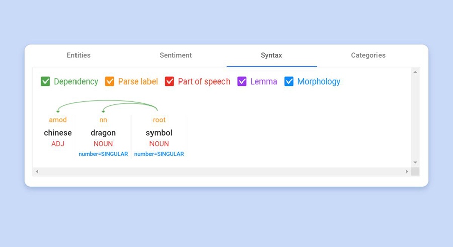Click the word "chinese" token
The image size is (453, 247).
click(58, 133)
